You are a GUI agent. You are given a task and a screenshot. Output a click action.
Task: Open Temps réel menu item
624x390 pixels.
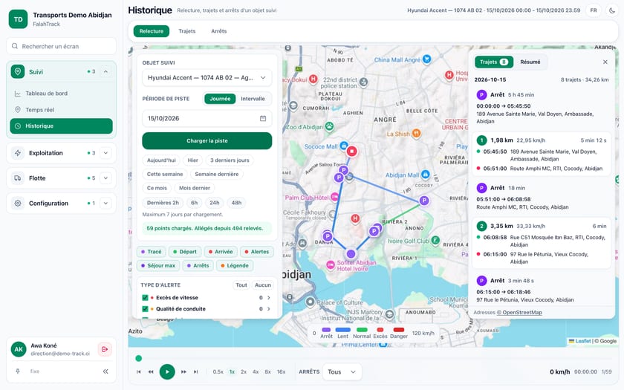[x=61, y=110]
